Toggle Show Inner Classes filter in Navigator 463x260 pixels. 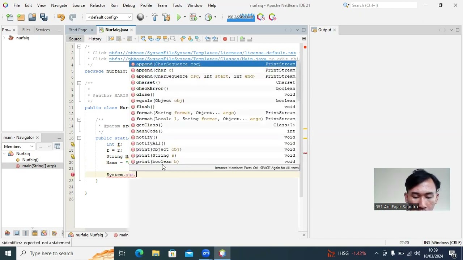coord(44,233)
